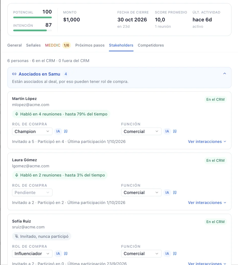The image size is (238, 265).
Task: Open the quote icon beside Martín López's Función
Action: pos(175,131)
